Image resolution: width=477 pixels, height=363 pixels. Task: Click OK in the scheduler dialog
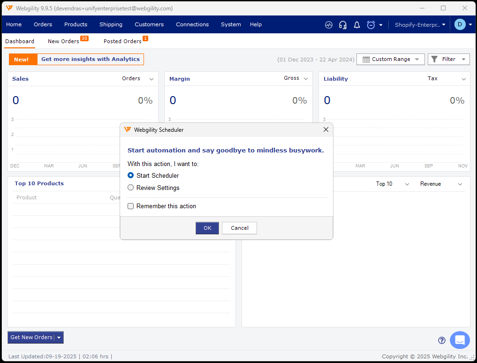click(x=207, y=228)
